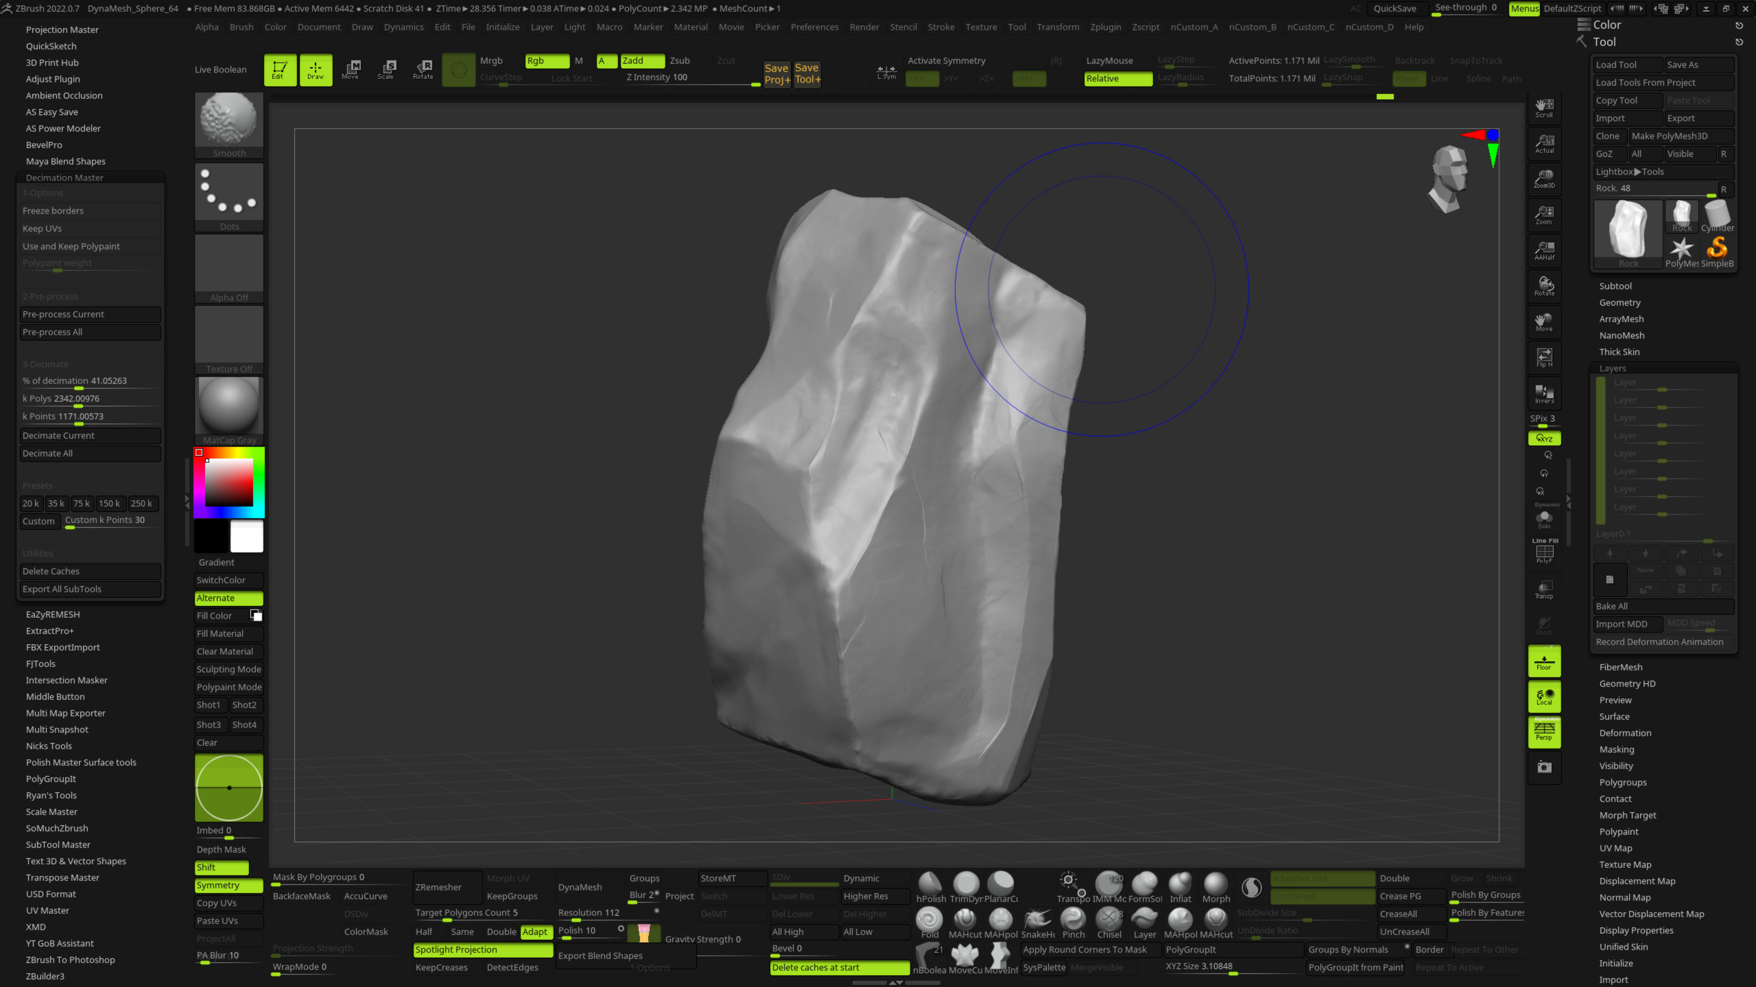Screen dimensions: 1756x987
Task: Click the Persp perspective icon
Action: pyautogui.click(x=1544, y=732)
